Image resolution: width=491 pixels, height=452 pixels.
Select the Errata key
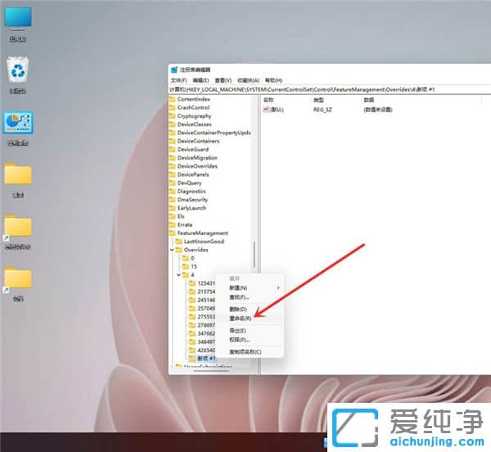tap(185, 225)
